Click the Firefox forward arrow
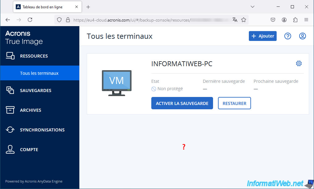314x189 pixels. [19, 20]
